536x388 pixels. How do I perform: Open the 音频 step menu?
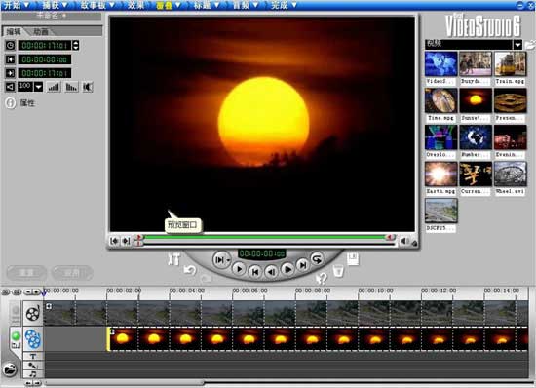[245, 5]
